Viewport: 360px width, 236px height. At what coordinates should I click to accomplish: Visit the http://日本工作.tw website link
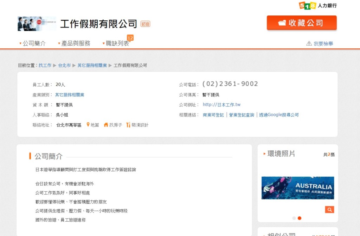[221, 105]
